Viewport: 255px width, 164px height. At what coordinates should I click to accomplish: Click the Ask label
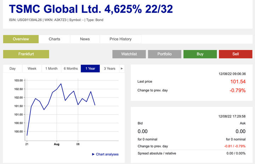coord(243,123)
